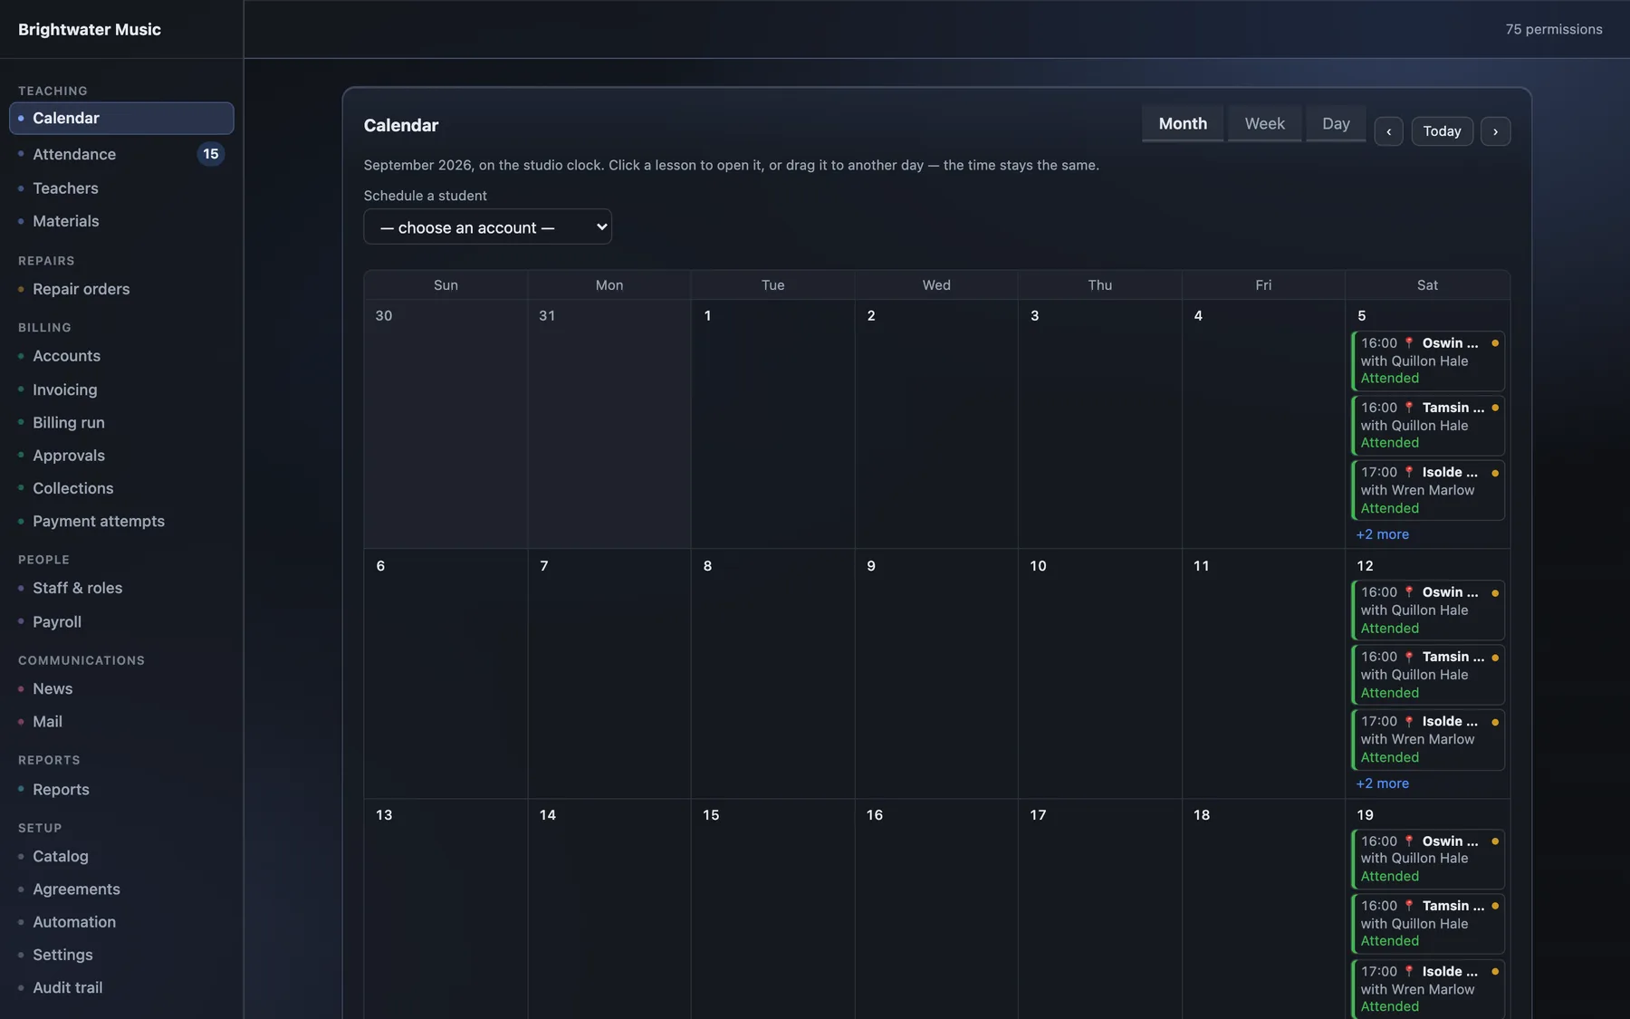This screenshot has width=1630, height=1019.
Task: Select the September 1 day cell
Action: pyautogui.click(x=772, y=424)
